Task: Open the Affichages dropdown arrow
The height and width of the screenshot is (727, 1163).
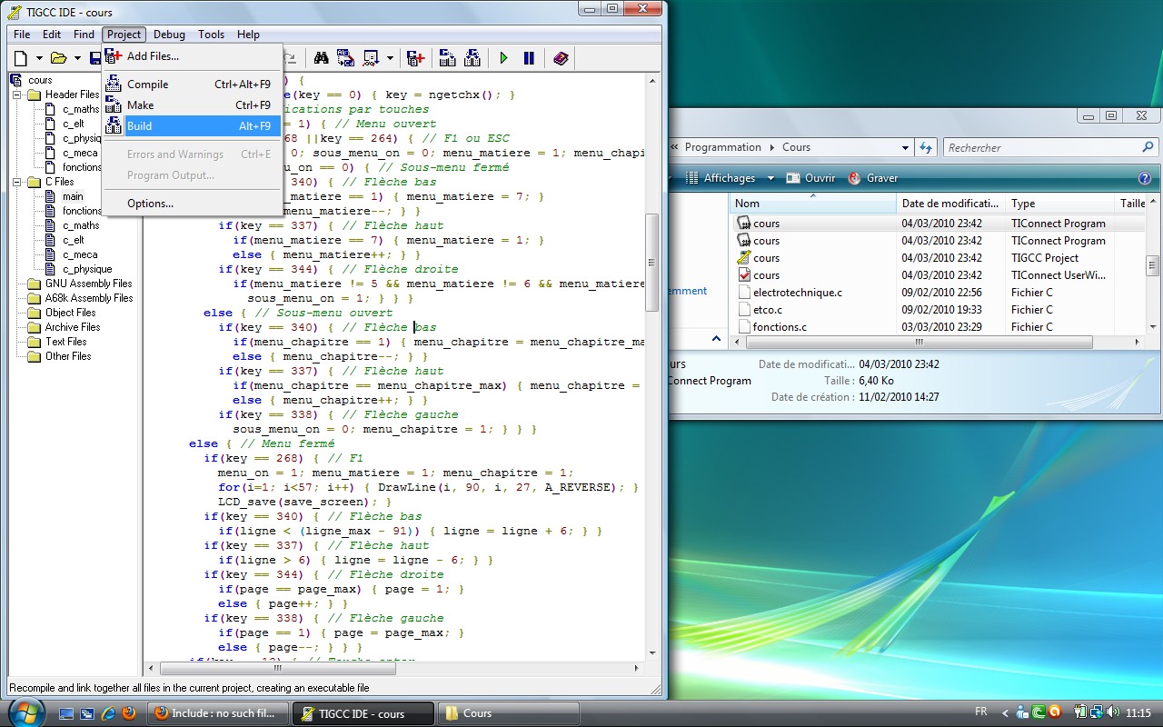Action: (x=770, y=178)
